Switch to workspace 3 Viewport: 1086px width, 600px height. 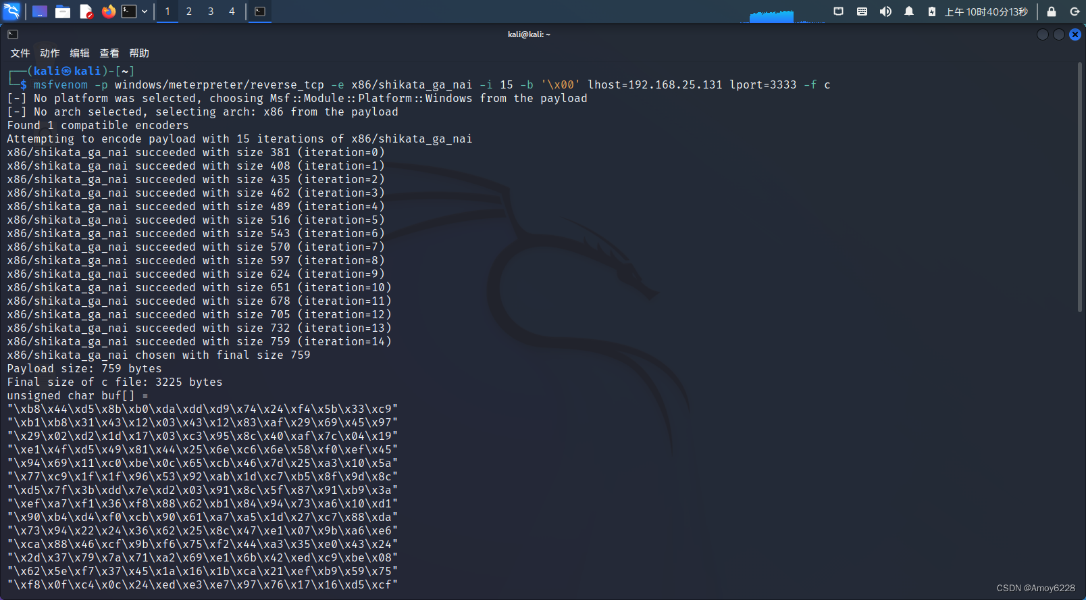point(211,11)
